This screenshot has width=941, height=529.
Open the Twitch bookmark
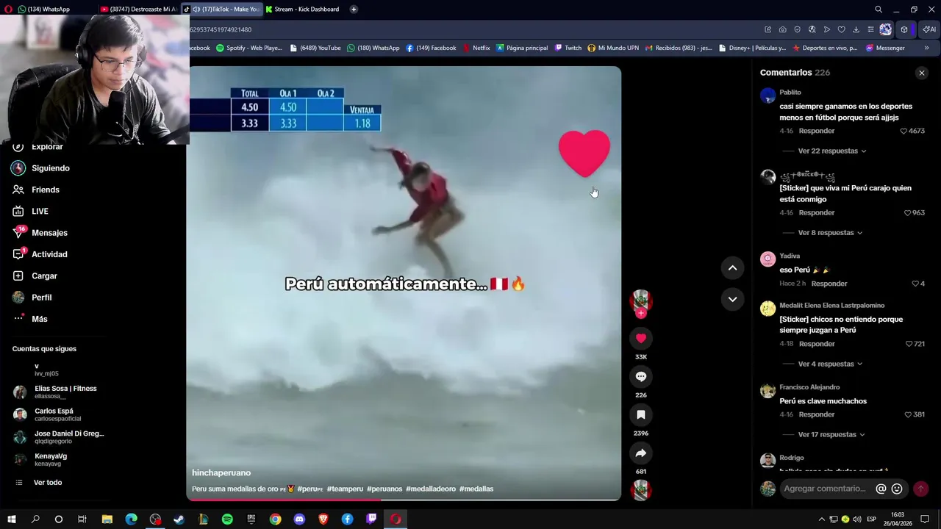point(568,48)
